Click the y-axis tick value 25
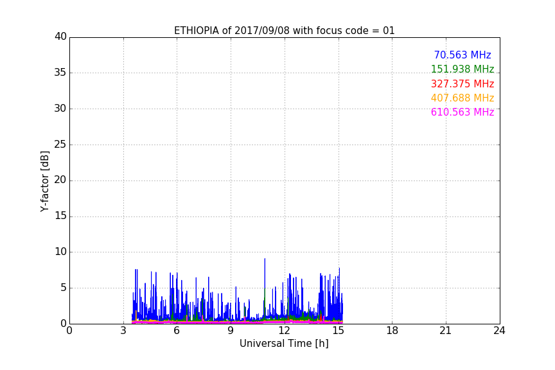Screen dimensions: 555x370 (x=60, y=145)
